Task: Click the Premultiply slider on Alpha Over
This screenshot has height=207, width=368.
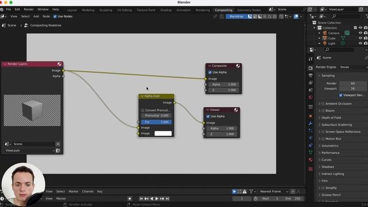Action: (x=156, y=116)
